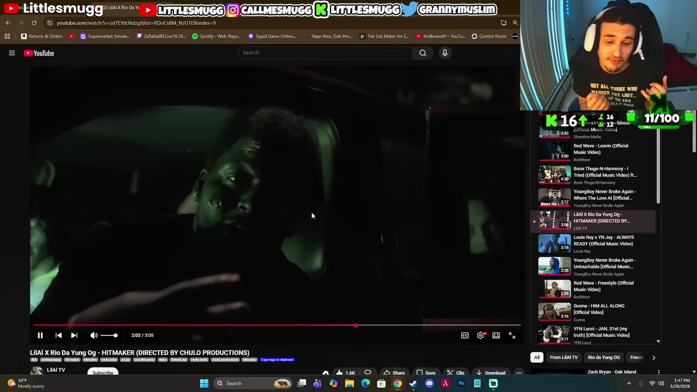Show hidden system tray icons
Screen dimensions: 697x392
click(x=629, y=383)
